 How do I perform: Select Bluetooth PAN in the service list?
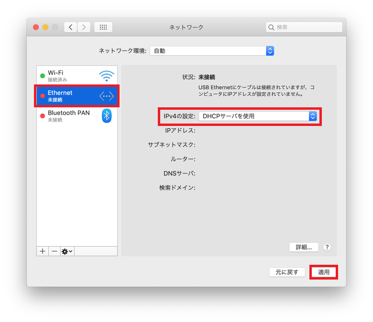point(77,116)
